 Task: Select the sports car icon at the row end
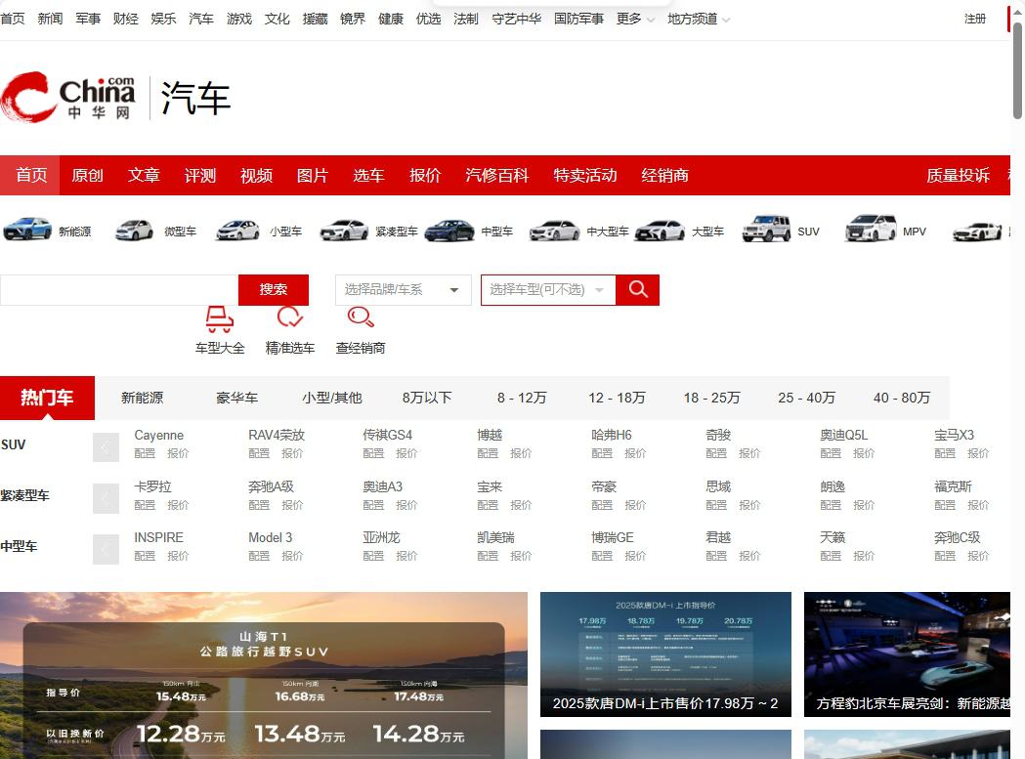pyautogui.click(x=976, y=231)
